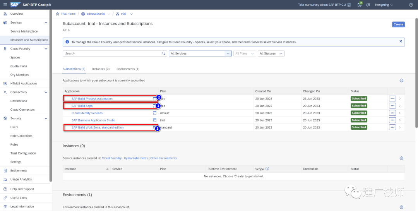This screenshot has width=418, height=211.
Task: Open the hamburger navigation menu
Action: click(x=5, y=5)
